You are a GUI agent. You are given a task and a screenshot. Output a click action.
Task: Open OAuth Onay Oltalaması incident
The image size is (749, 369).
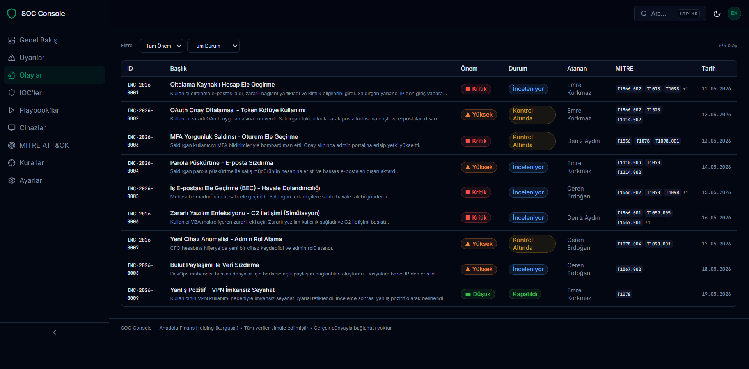point(238,110)
